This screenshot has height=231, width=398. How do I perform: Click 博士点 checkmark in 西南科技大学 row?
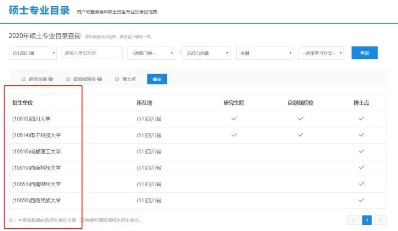361,167
